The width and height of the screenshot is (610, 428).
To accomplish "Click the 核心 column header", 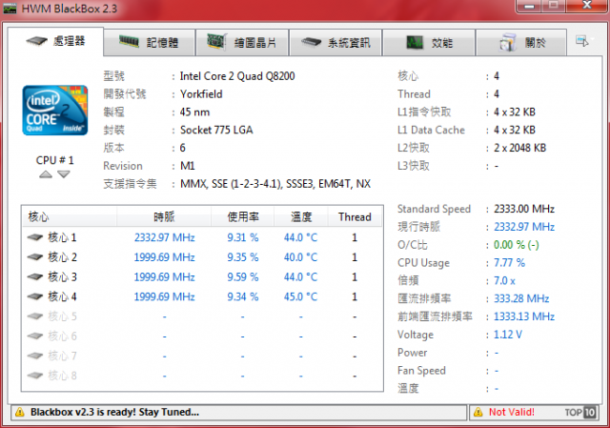I will (70, 216).
